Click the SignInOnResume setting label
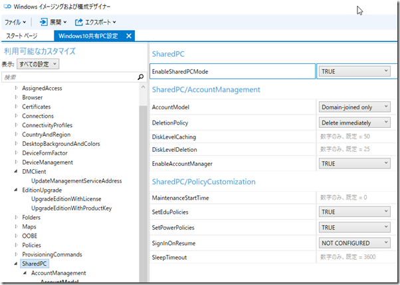Viewport: 400px width, 285px height. (173, 243)
